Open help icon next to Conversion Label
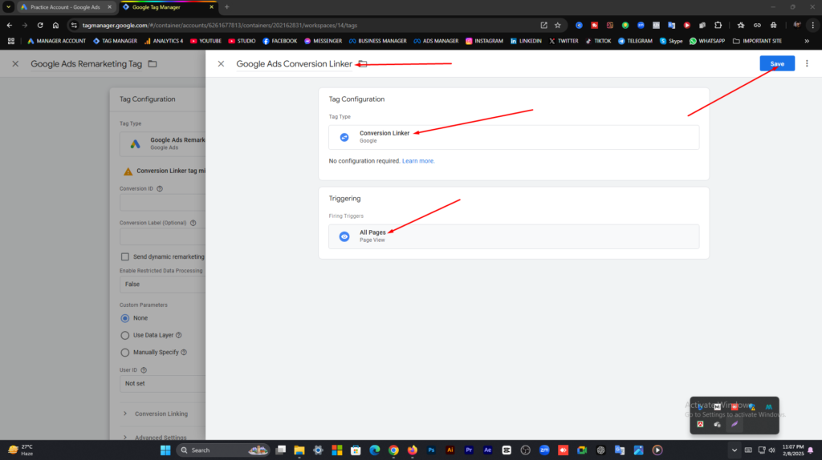 (x=193, y=223)
